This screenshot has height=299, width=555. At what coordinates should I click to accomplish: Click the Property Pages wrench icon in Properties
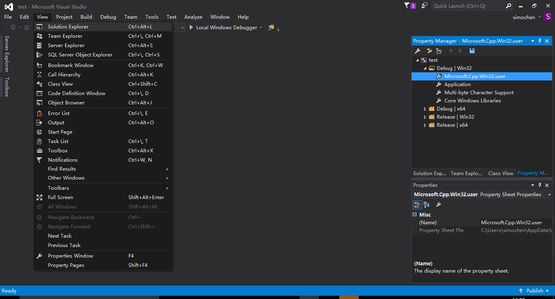(438, 205)
